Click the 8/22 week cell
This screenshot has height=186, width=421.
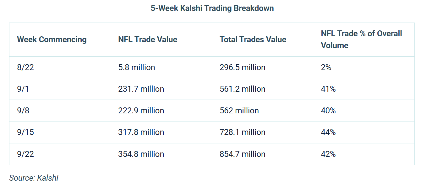[25, 67]
